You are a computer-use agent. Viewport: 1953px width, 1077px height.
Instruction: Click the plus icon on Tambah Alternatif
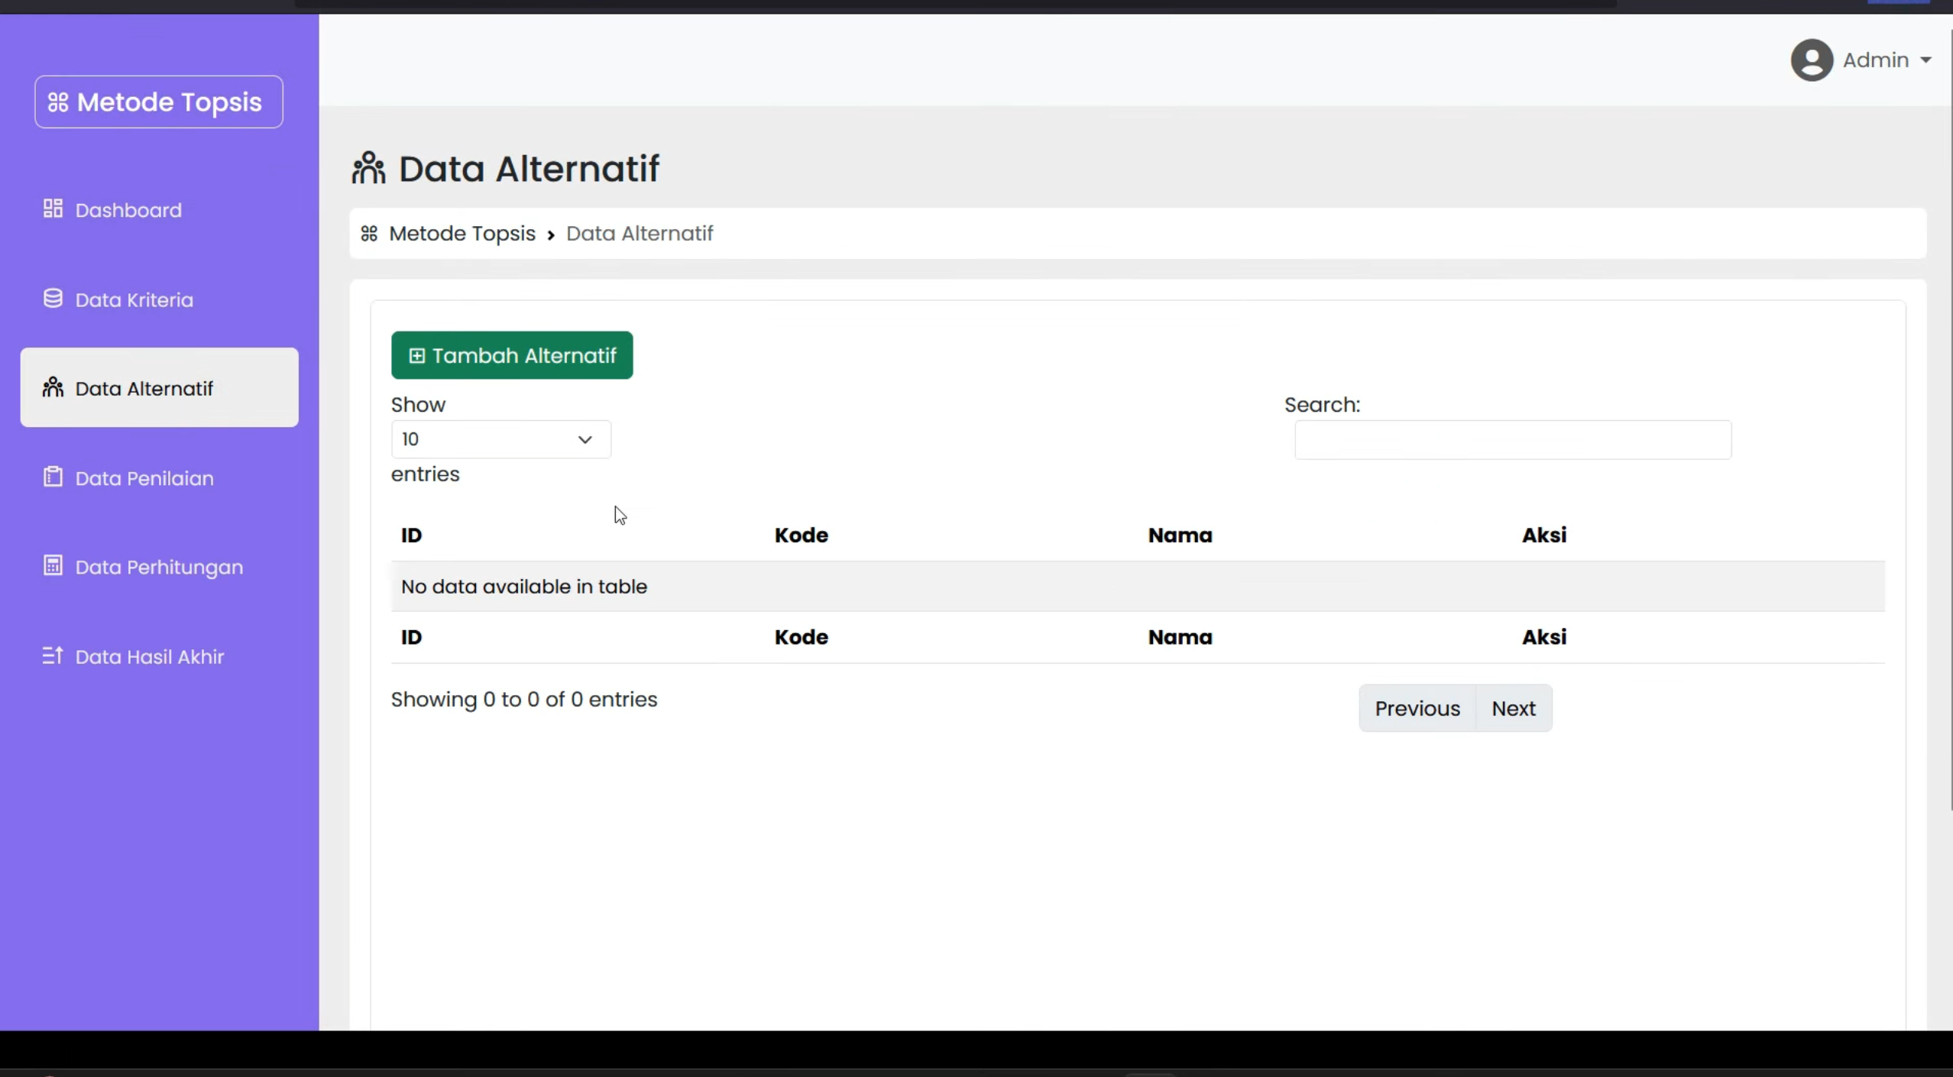click(416, 356)
